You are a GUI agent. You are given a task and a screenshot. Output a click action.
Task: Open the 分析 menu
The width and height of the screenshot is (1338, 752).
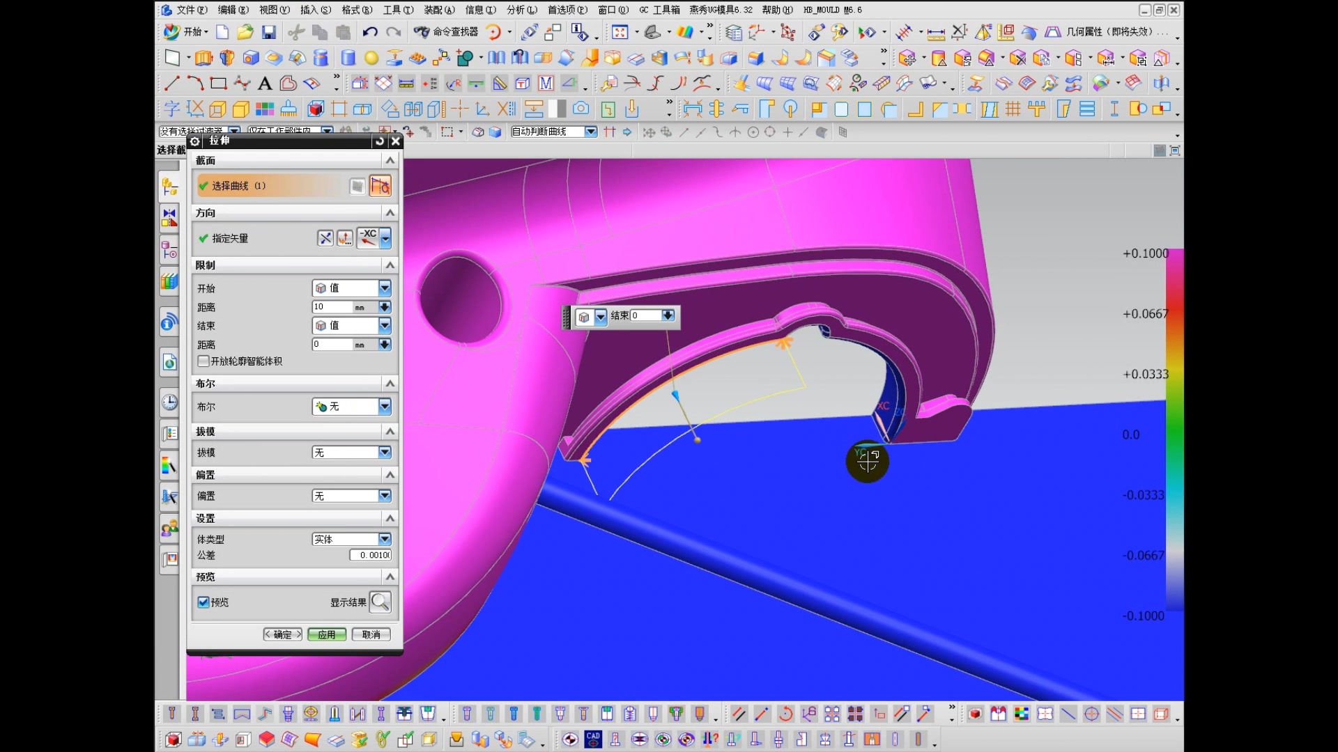[x=521, y=10]
